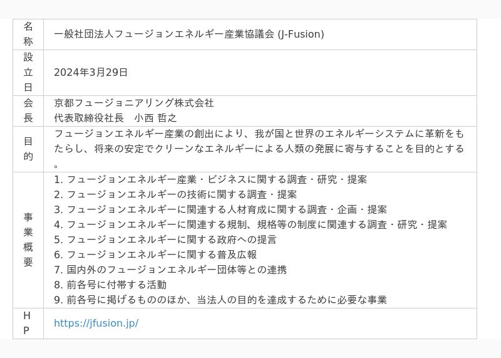Click the 名称 row header cell
The height and width of the screenshot is (358, 501).
point(28,34)
